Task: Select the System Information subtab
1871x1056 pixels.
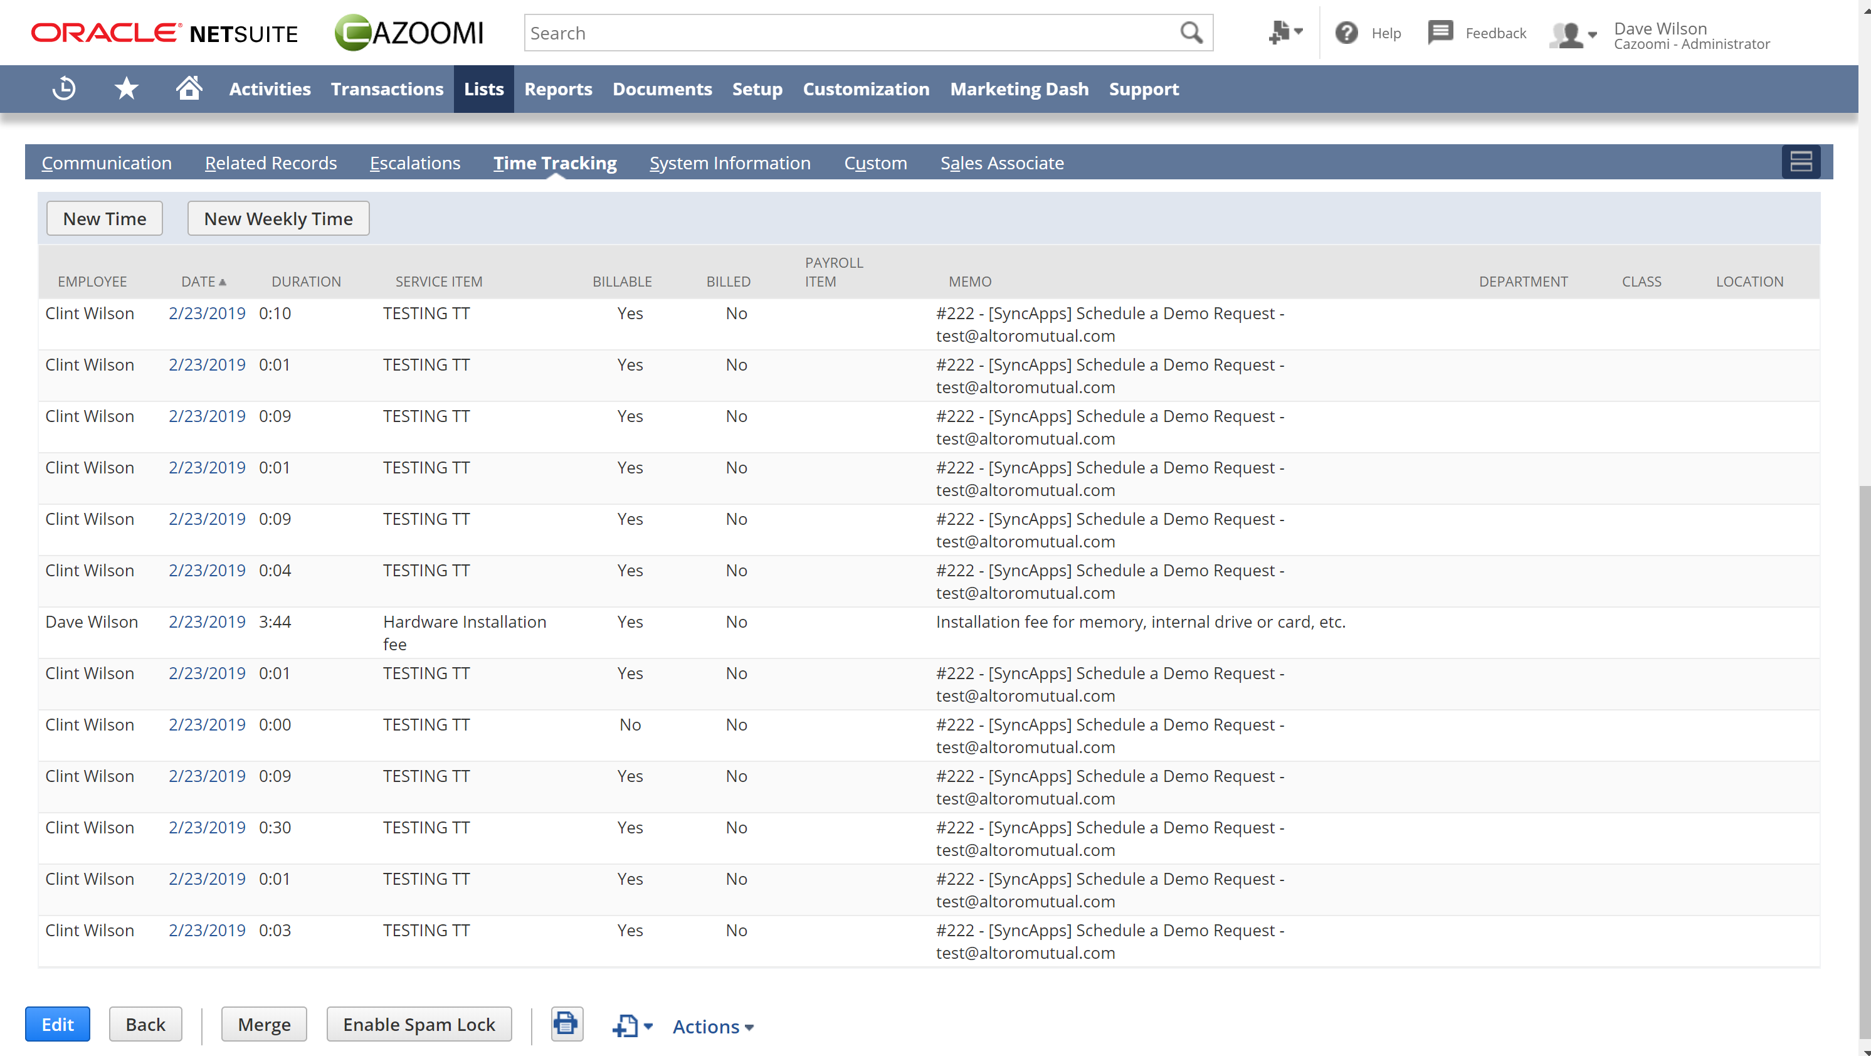Action: [729, 162]
